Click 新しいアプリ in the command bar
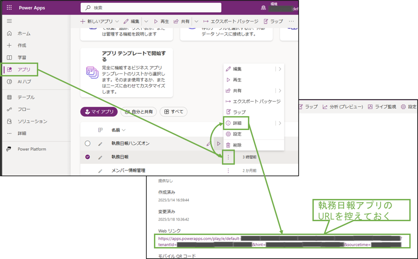 [97, 21]
